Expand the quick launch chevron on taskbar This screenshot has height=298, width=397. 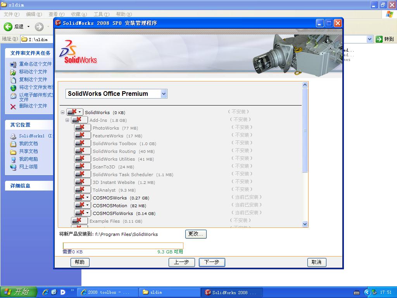(72, 290)
